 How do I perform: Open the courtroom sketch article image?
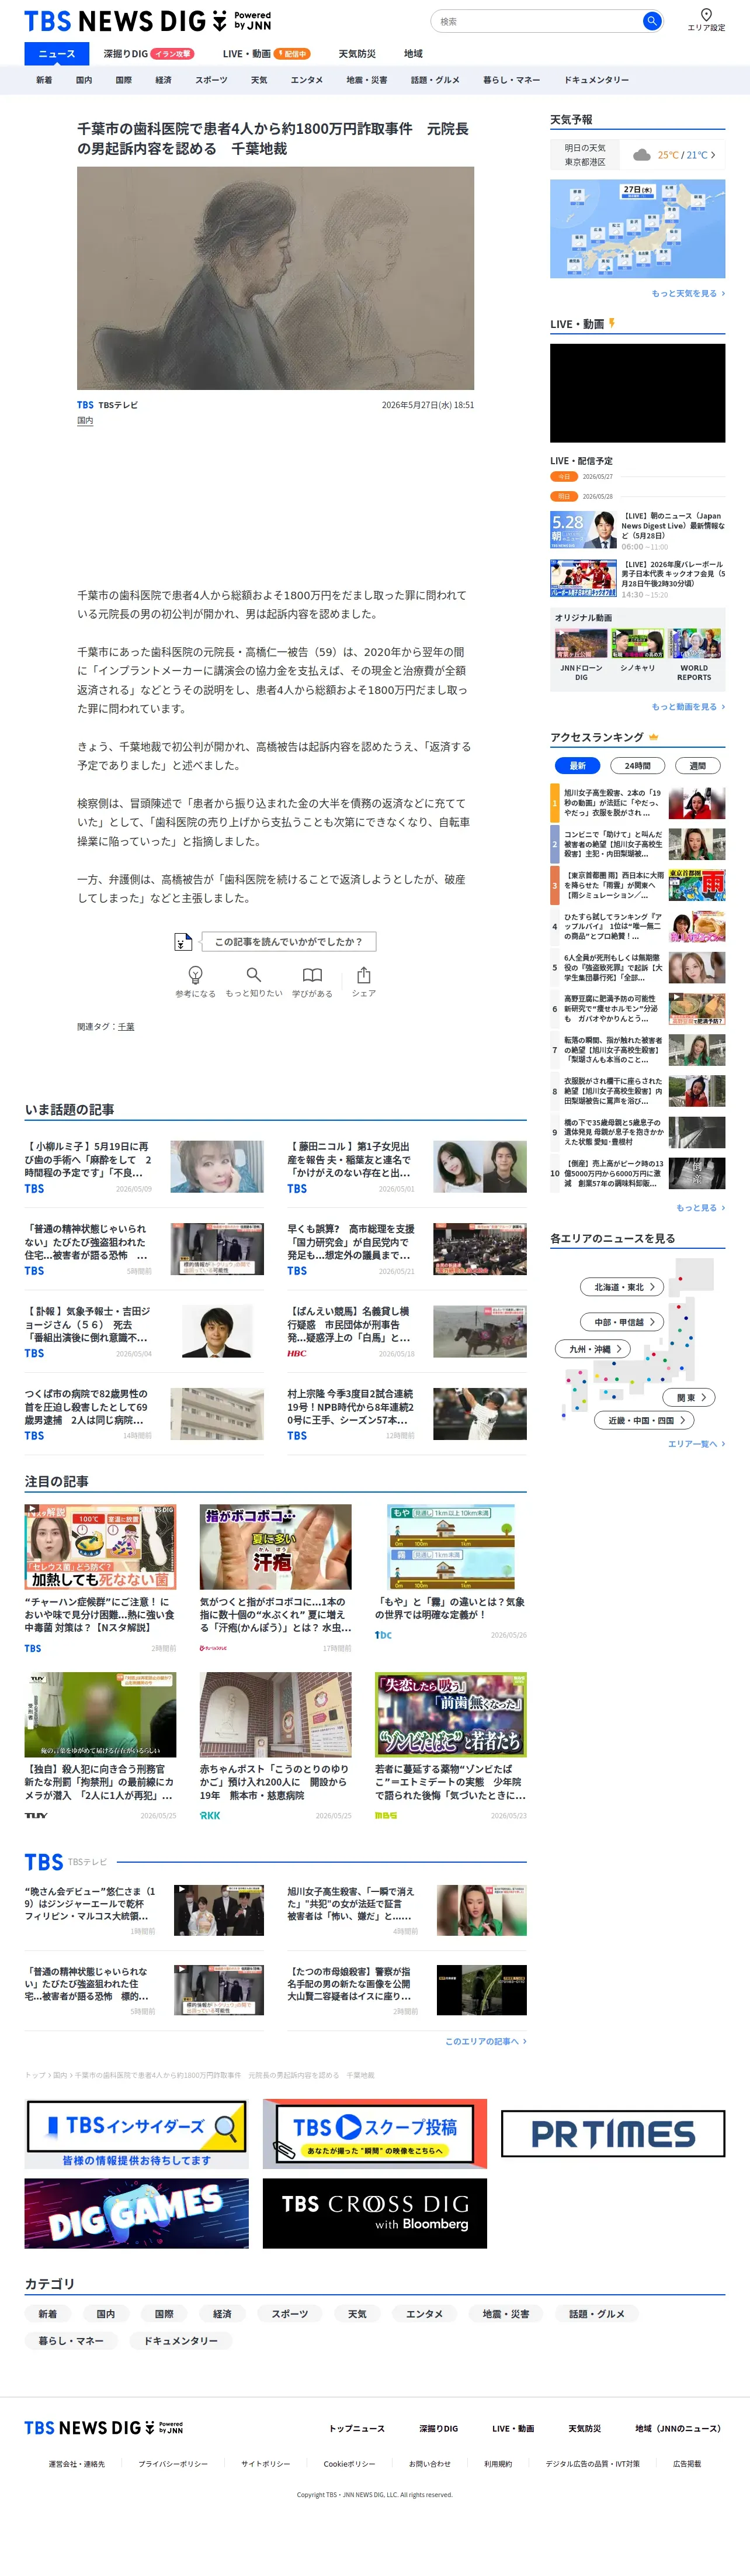(x=276, y=278)
